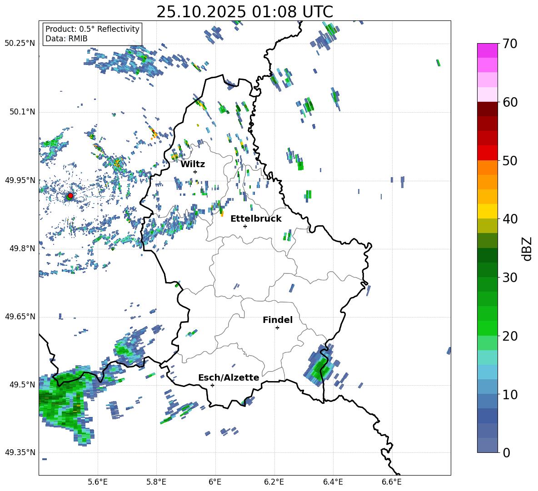Click the colorbar tick label 50
The width and height of the screenshot is (538, 491).
[x=510, y=160]
